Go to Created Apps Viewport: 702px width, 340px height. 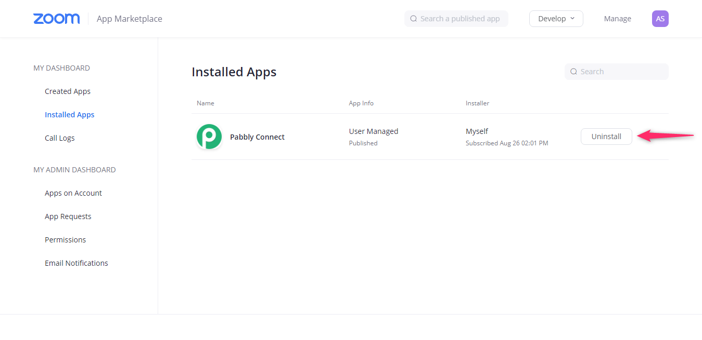pos(68,91)
